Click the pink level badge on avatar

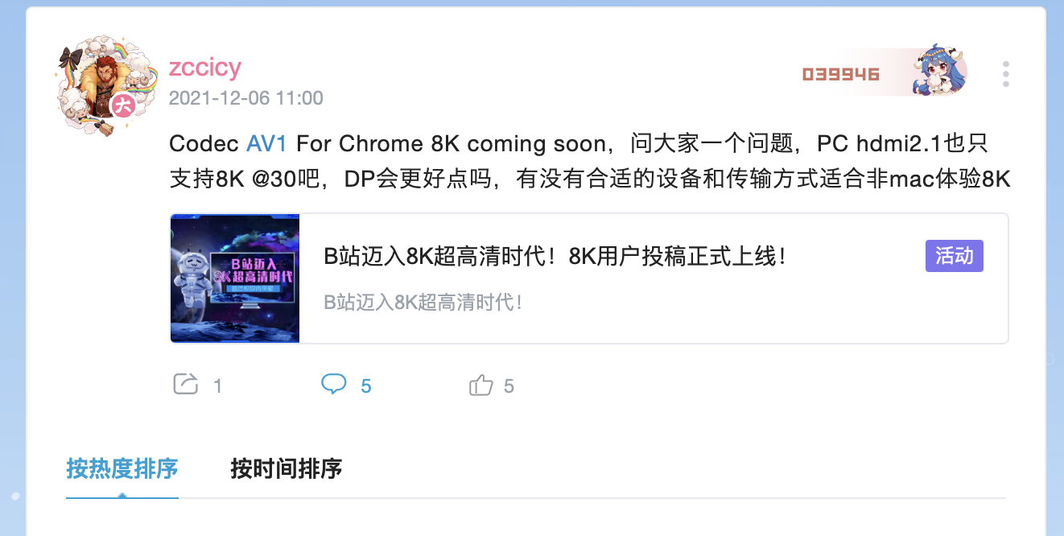coord(122,105)
